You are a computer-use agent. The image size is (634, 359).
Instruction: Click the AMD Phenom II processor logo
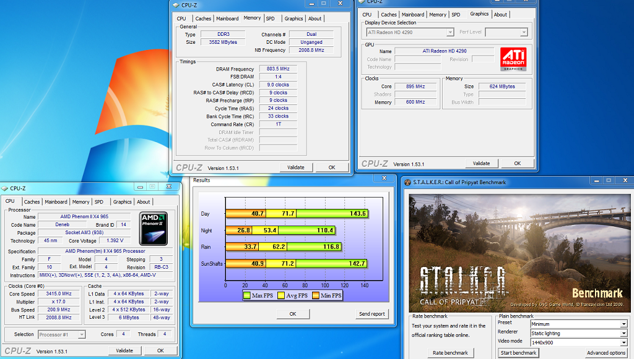(153, 227)
